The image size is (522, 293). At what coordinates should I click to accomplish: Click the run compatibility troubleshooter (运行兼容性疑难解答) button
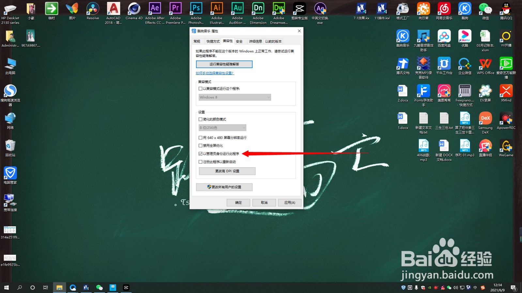pyautogui.click(x=224, y=64)
